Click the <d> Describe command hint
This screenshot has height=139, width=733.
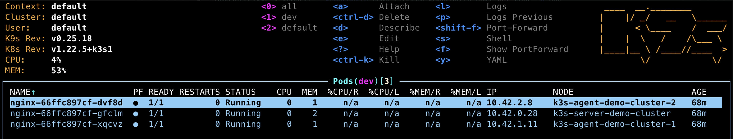tap(376, 28)
